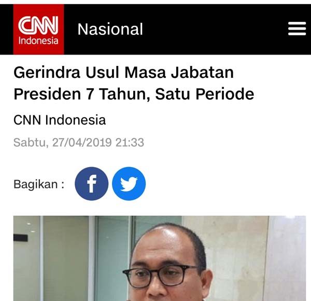
Task: Click headline text "Presiden 7 Tahun, Satu Periode"
Action: point(134,94)
